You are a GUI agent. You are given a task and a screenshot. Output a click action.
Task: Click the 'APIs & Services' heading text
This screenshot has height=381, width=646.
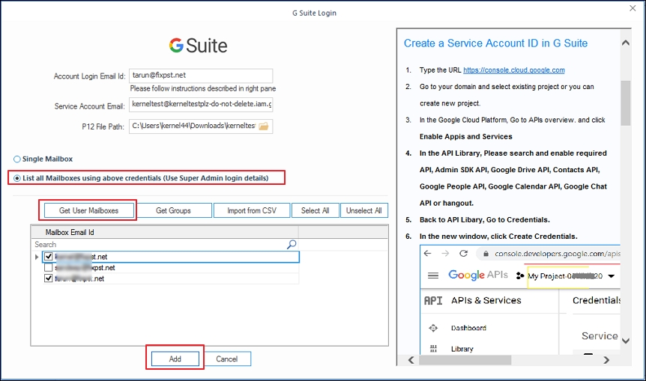click(486, 301)
